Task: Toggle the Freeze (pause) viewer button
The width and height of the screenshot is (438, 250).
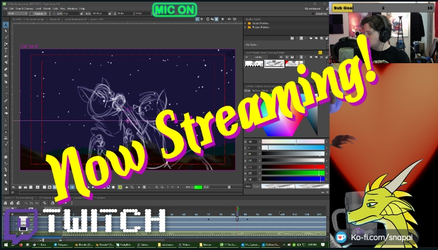Action: [223, 19]
